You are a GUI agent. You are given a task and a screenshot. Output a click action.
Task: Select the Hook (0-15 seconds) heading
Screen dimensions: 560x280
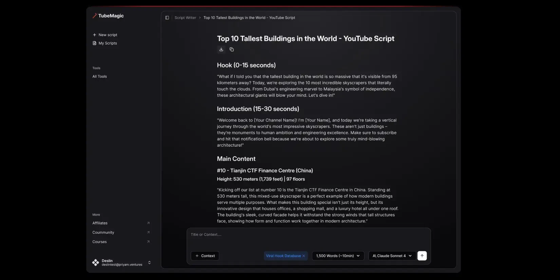[246, 65]
